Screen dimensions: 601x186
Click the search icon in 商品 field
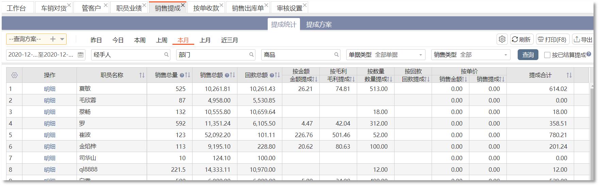point(336,55)
